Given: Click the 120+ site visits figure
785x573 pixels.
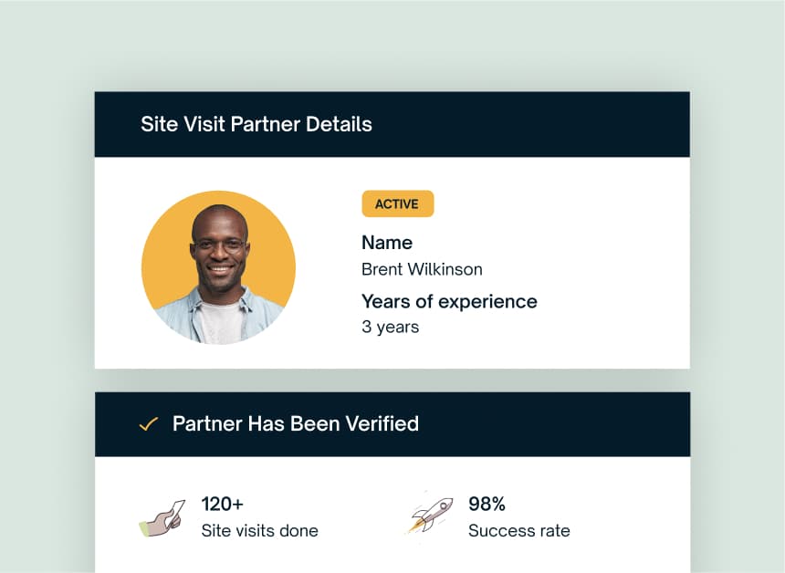Looking at the screenshot, I should [x=222, y=504].
